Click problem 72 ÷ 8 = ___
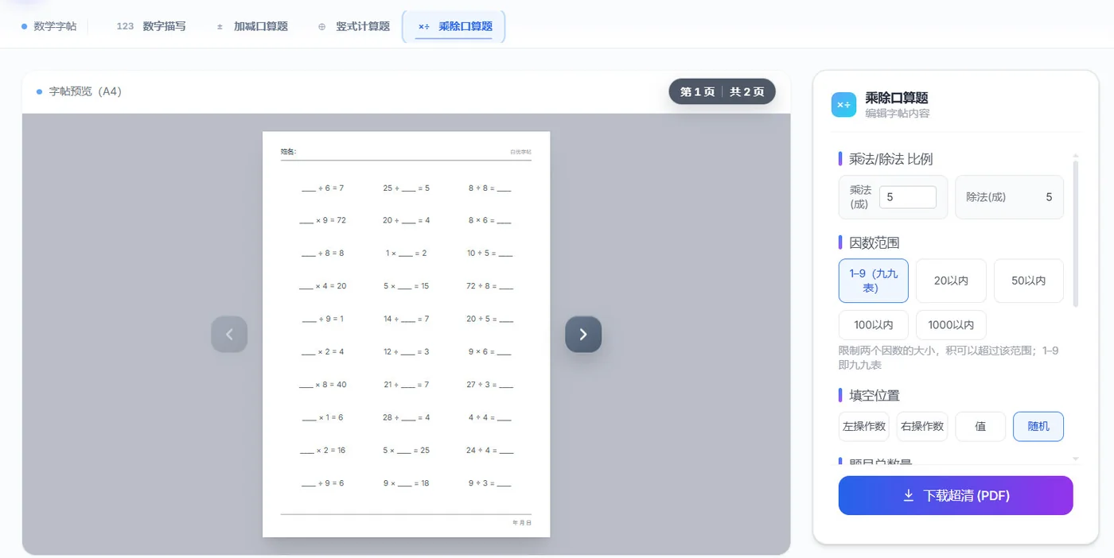Viewport: 1114px width, 558px height. point(490,286)
